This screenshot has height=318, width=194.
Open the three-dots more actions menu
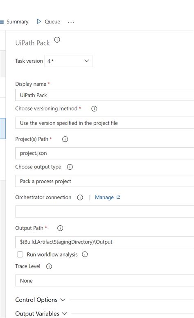click(71, 22)
